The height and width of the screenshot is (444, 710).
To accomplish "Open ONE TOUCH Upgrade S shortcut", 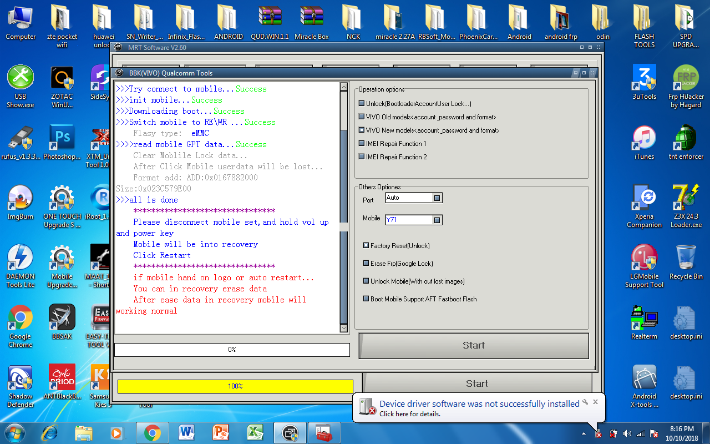I will pos(62,206).
